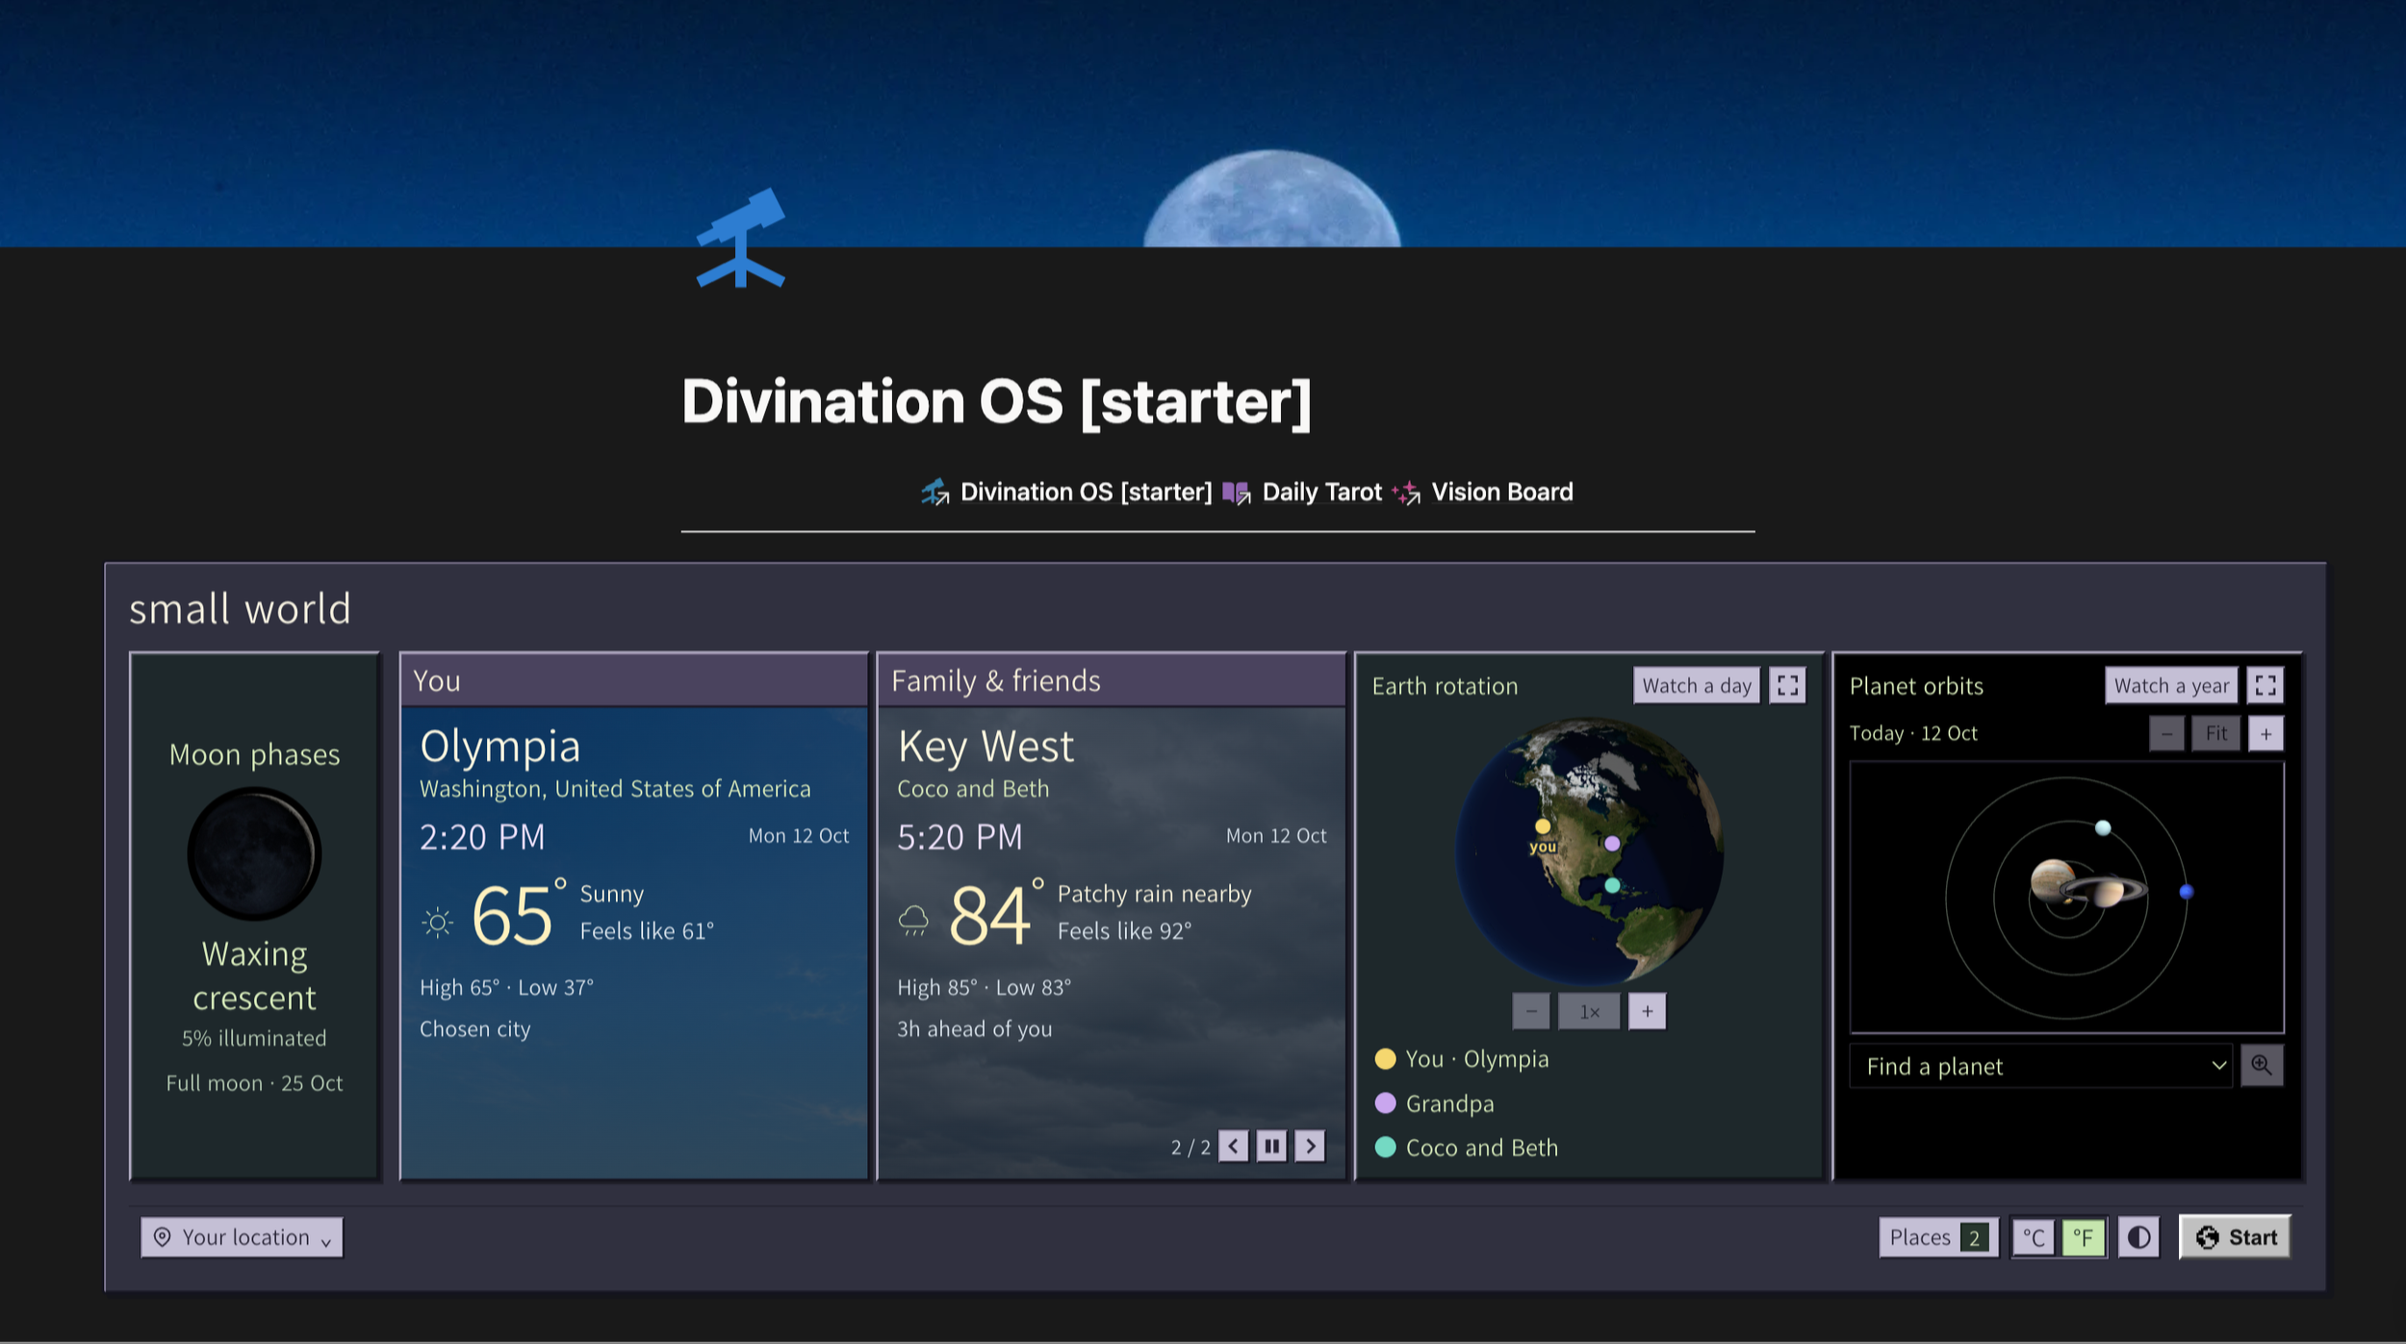The width and height of the screenshot is (2406, 1344).
Task: Open the Divination OS [starter] page link
Action: click(x=1066, y=493)
